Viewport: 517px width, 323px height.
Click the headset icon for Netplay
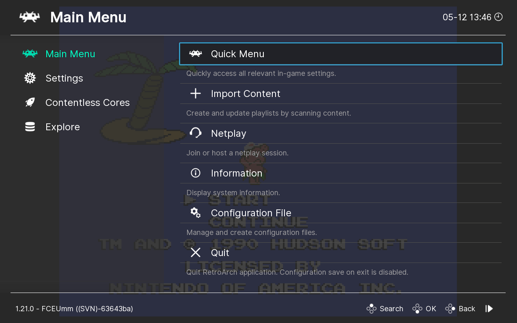coord(196,133)
